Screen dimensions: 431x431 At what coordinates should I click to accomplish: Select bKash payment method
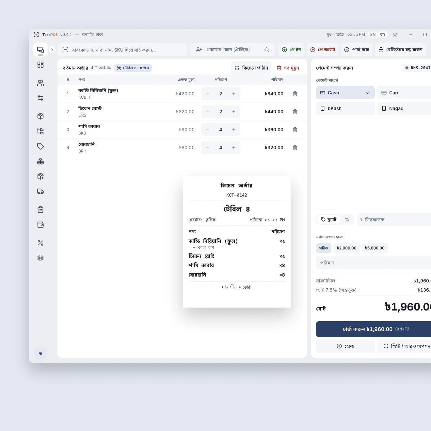[345, 108]
